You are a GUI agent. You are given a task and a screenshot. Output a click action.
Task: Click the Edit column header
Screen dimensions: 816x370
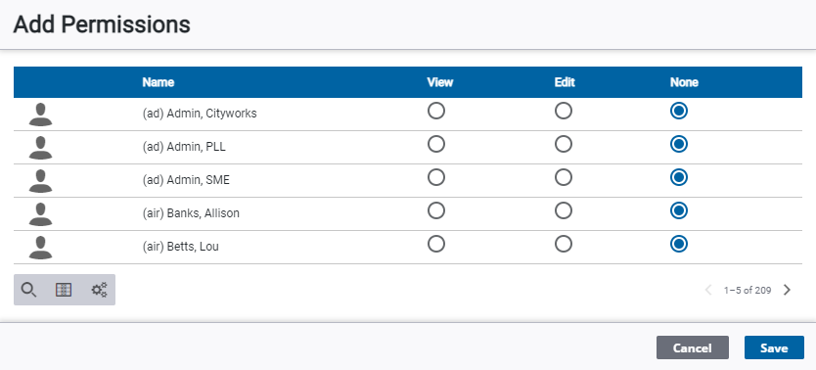pos(565,82)
